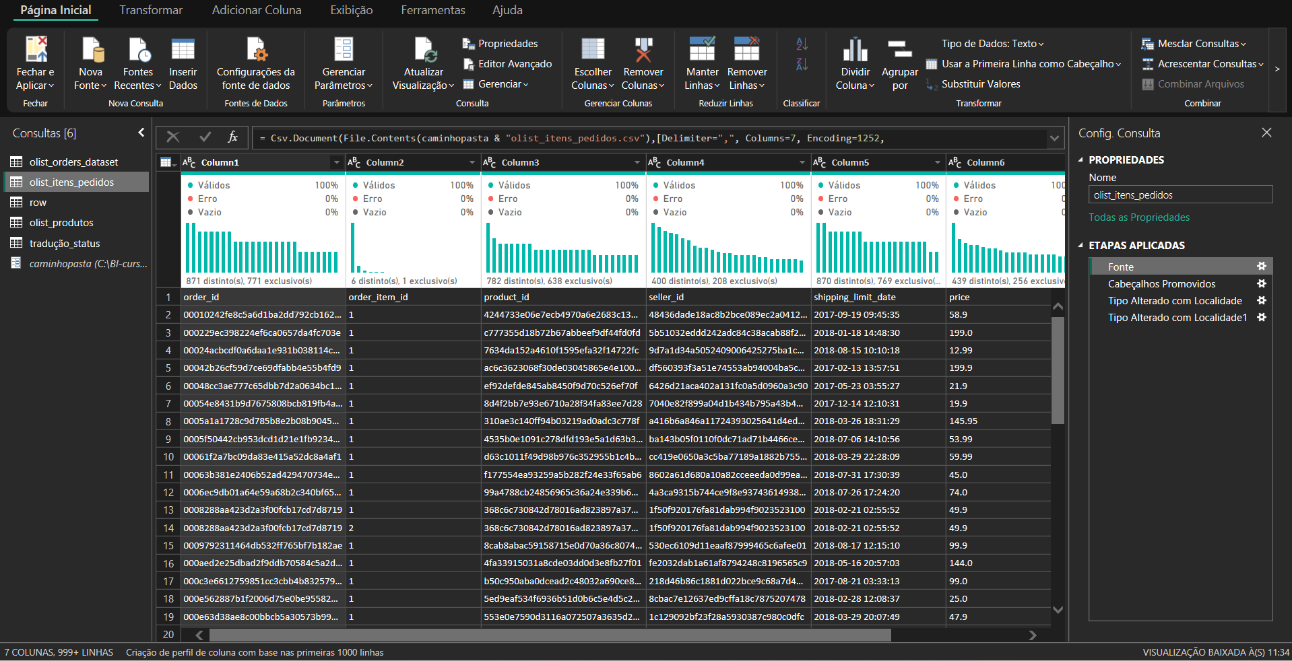Click Substituir Valores
The width and height of the screenshot is (1292, 661).
[973, 84]
